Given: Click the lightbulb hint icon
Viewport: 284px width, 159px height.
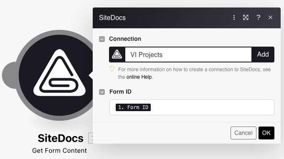Looking at the screenshot, I should (112, 69).
